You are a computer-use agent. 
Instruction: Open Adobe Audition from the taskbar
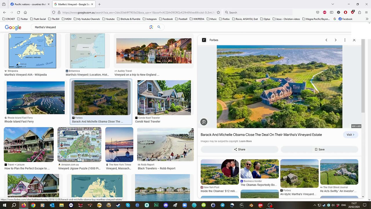(x=156, y=205)
